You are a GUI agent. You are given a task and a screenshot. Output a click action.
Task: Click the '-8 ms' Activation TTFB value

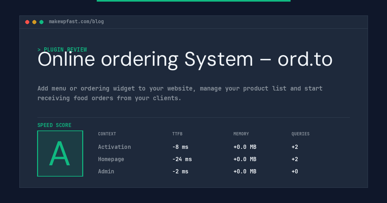click(180, 147)
